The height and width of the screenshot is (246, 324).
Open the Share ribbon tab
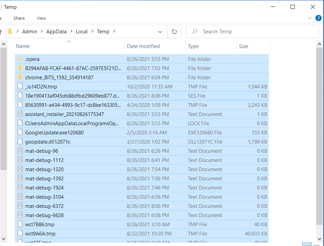click(x=19, y=18)
